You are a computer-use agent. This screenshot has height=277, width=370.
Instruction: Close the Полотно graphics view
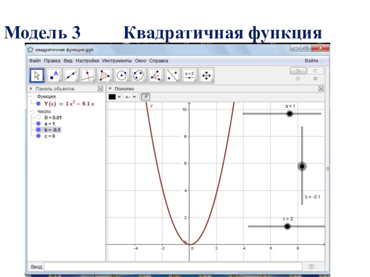[321, 89]
